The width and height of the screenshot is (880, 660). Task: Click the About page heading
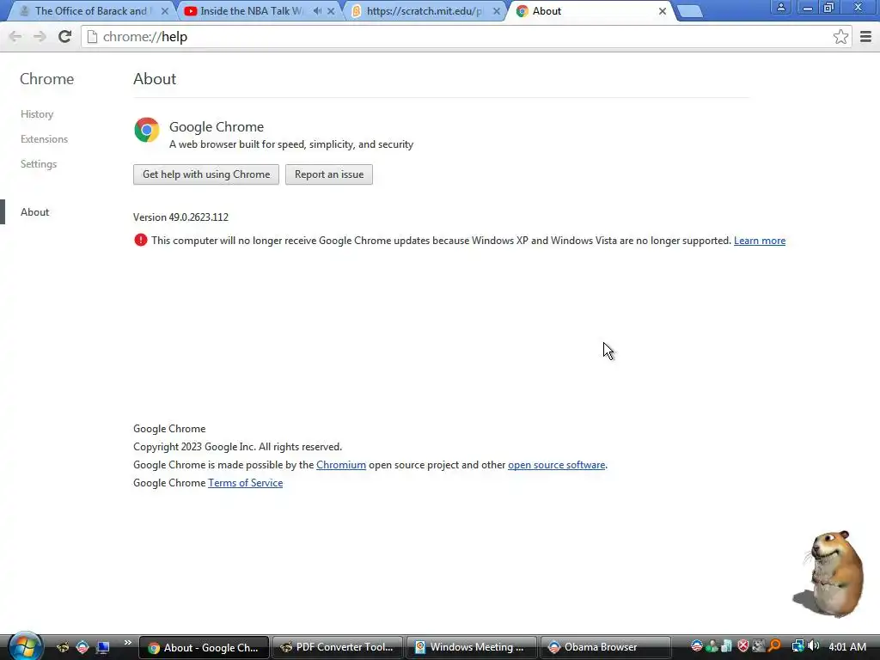[155, 78]
